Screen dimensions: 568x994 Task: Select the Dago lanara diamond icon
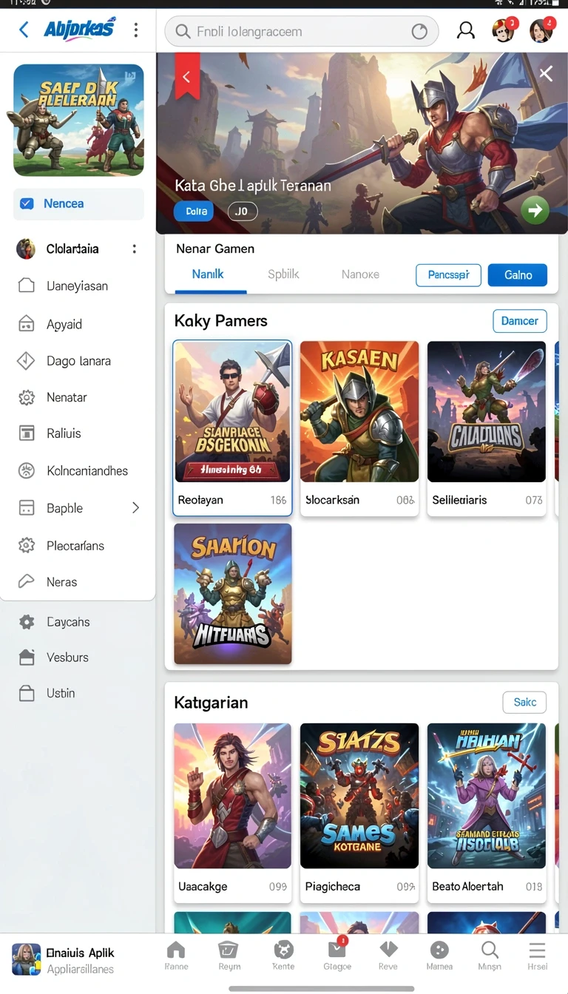coord(27,361)
